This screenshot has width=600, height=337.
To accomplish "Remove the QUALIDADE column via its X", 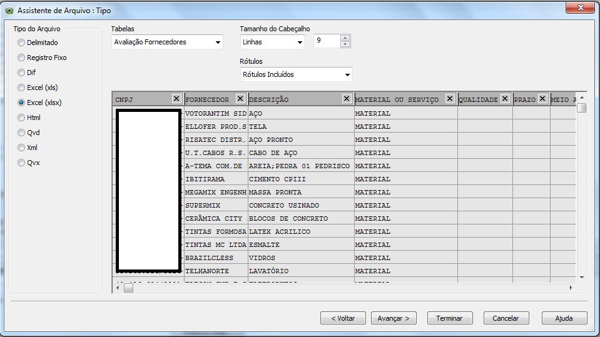I will point(505,99).
